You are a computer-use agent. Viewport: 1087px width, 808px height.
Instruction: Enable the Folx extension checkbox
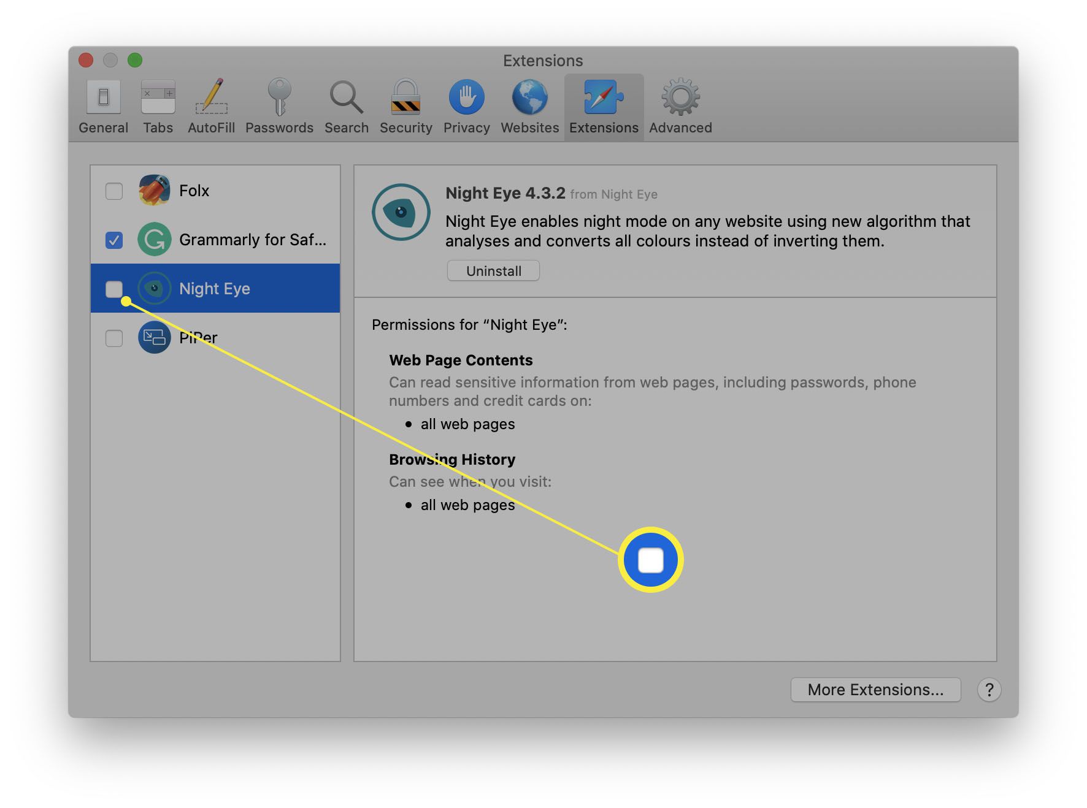pyautogui.click(x=114, y=191)
